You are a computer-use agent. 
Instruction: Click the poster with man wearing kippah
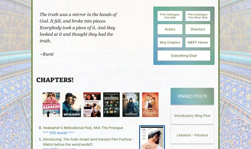pos(152,138)
